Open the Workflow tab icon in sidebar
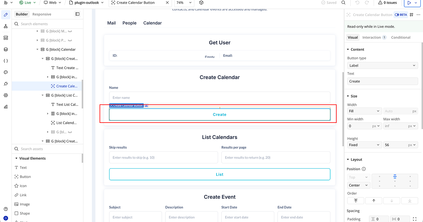 pyautogui.click(x=6, y=26)
